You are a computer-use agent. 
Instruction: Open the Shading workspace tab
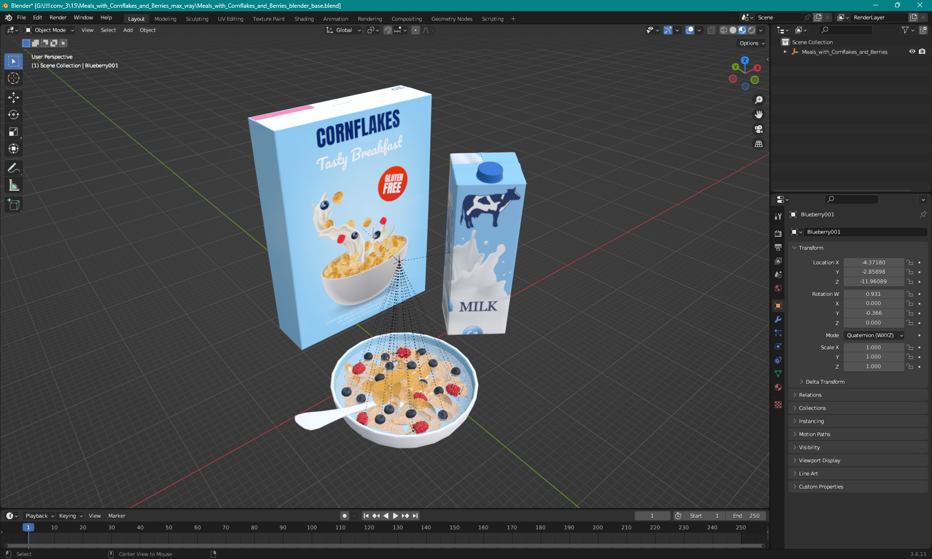(x=303, y=18)
